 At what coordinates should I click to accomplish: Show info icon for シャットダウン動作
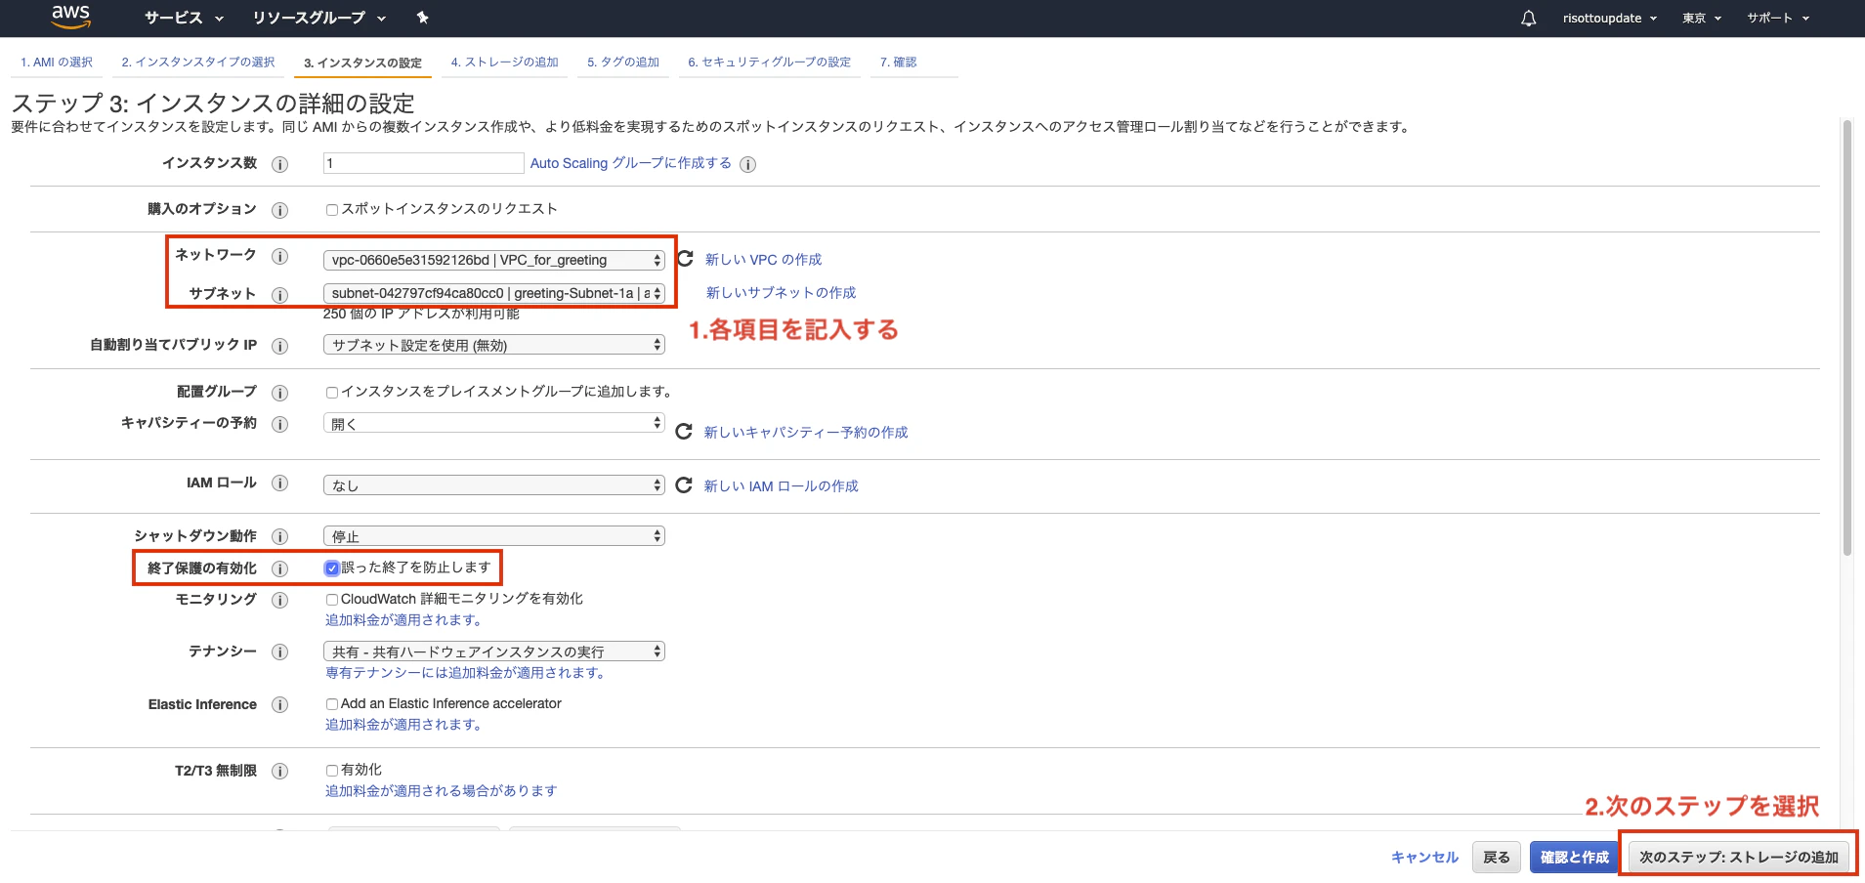pyautogui.click(x=279, y=536)
